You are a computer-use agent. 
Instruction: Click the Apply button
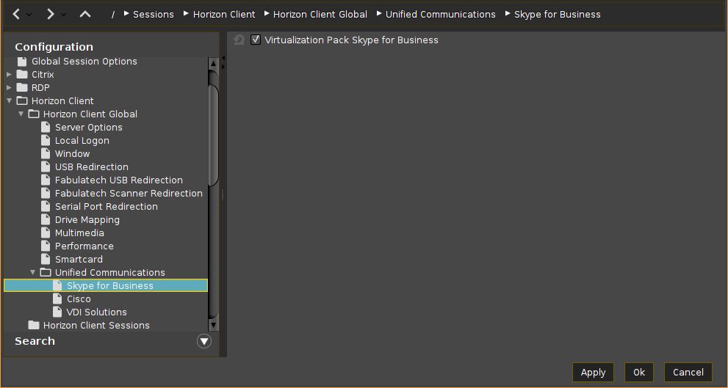tap(593, 373)
